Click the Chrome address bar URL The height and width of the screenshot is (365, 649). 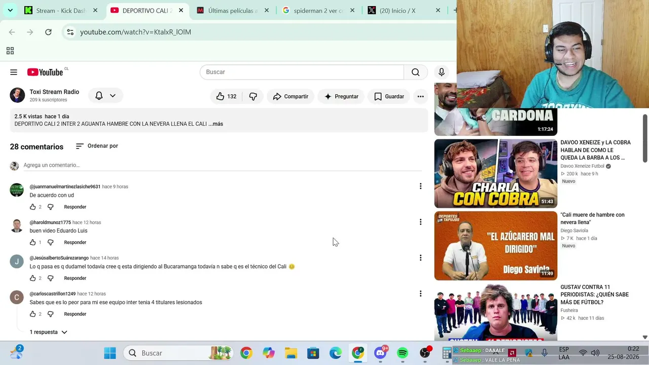(x=135, y=32)
